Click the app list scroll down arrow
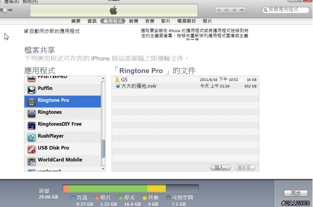 (103, 169)
